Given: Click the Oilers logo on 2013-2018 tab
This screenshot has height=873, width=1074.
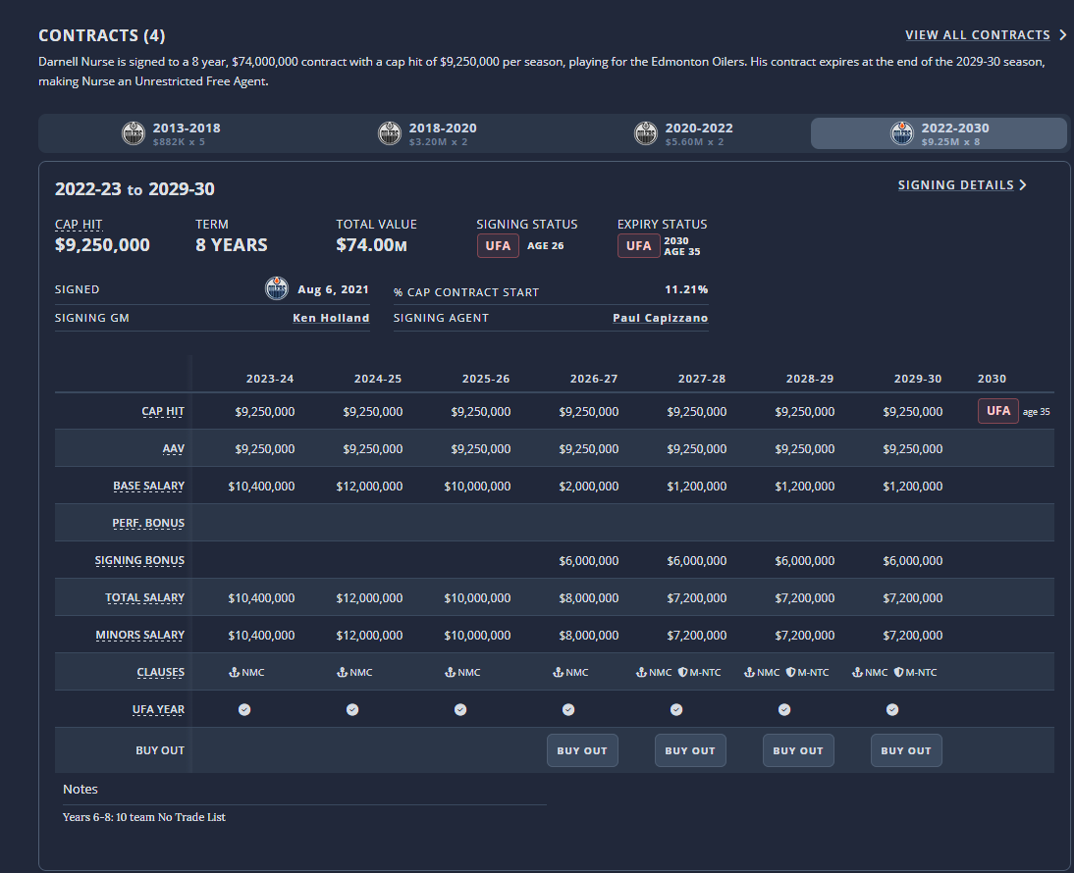Looking at the screenshot, I should click(134, 133).
